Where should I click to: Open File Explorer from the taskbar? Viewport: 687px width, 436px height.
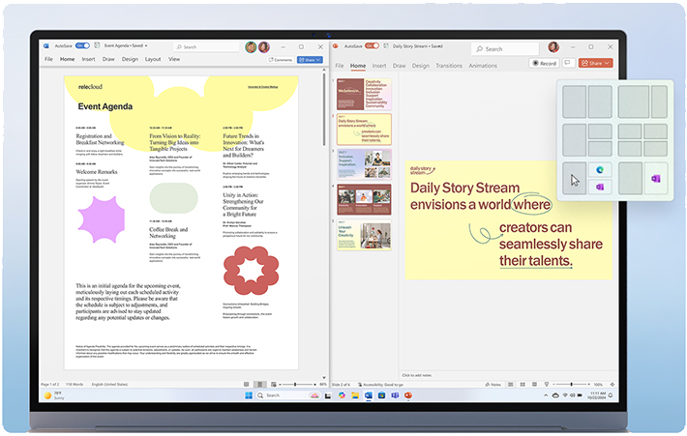(x=355, y=395)
